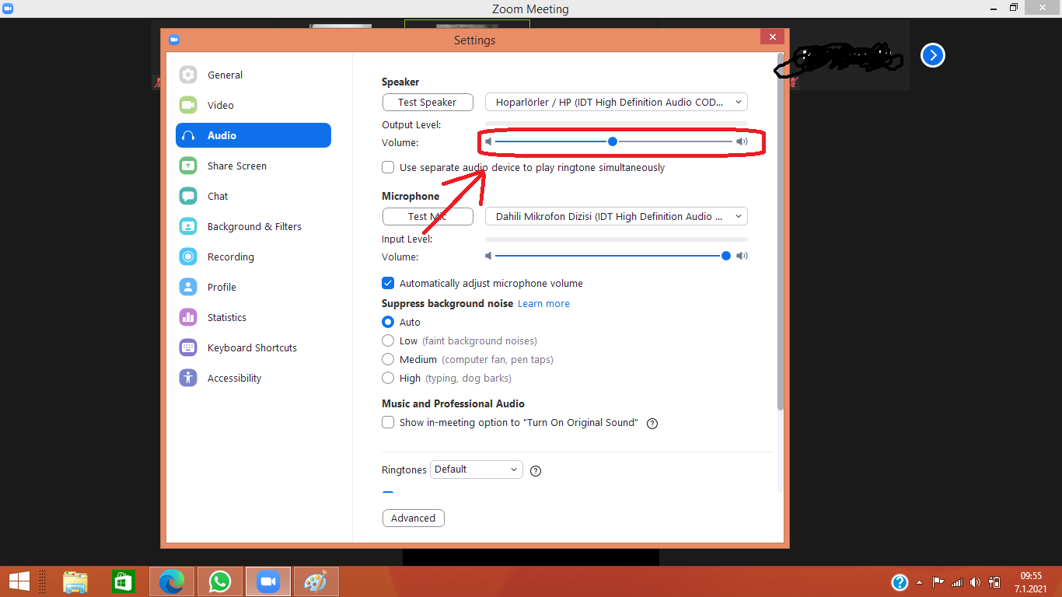Click the Profile icon in sidebar
This screenshot has width=1062, height=597.
pos(188,287)
